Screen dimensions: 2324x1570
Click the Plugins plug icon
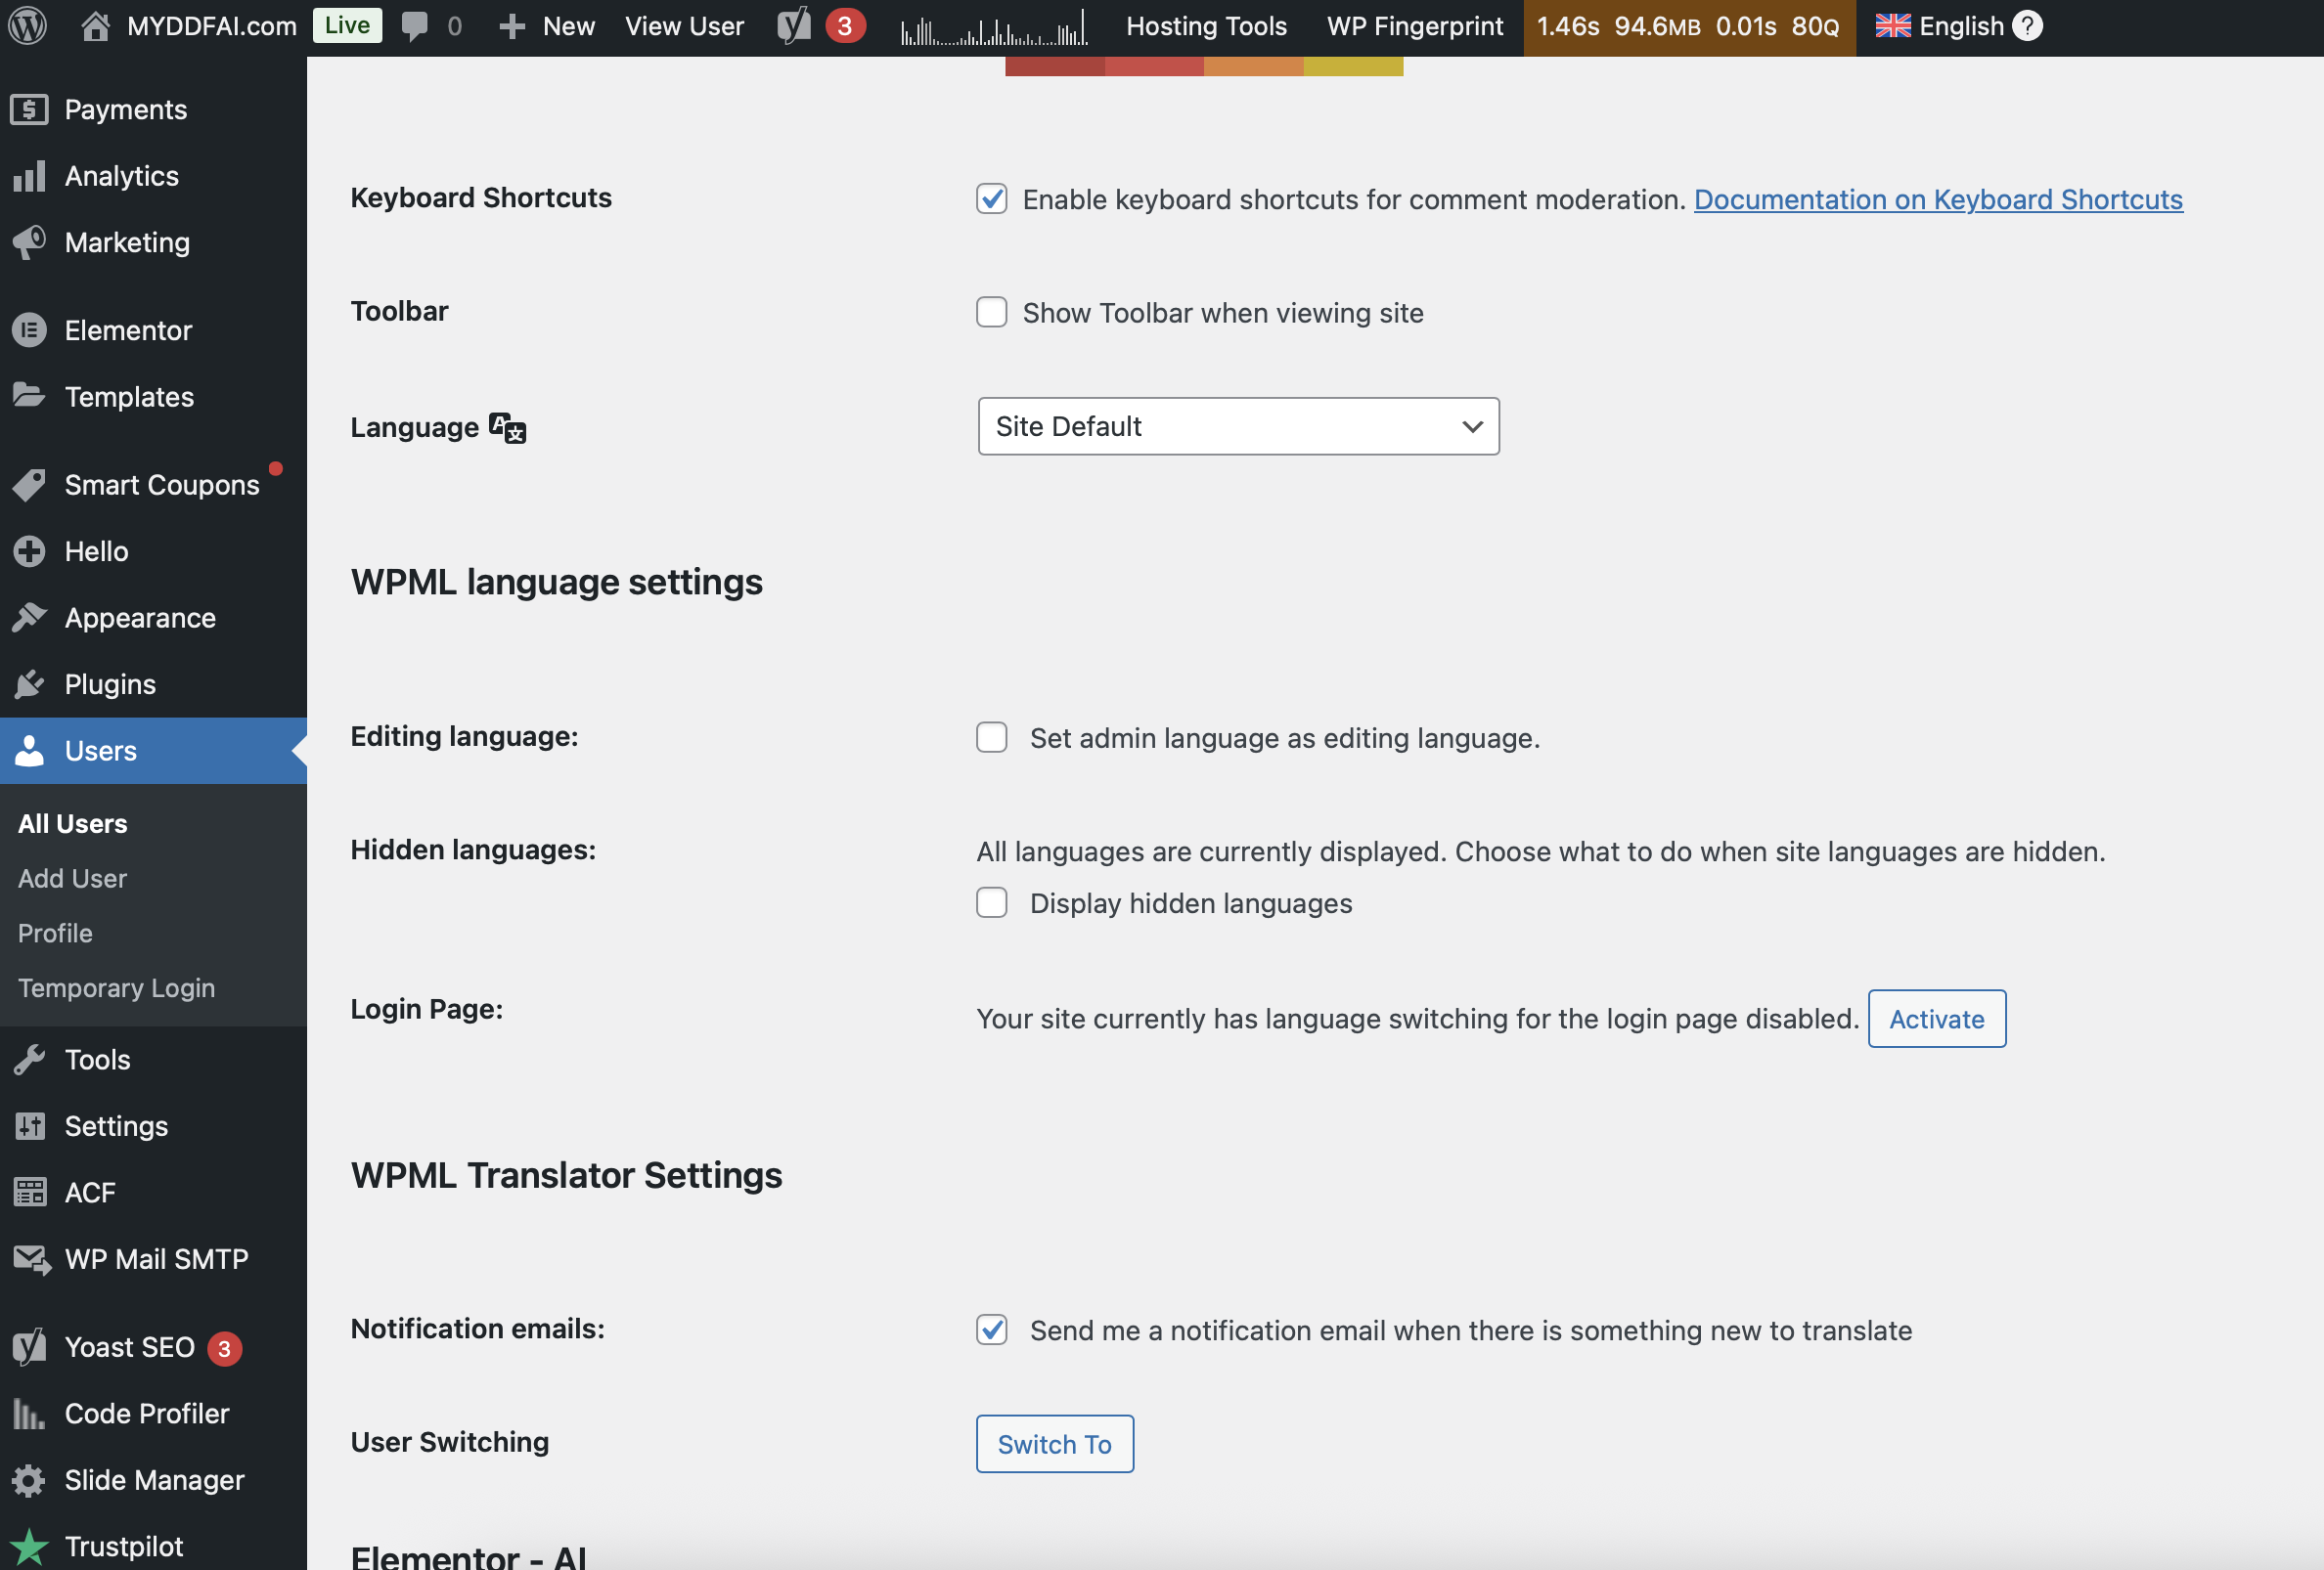[x=29, y=684]
